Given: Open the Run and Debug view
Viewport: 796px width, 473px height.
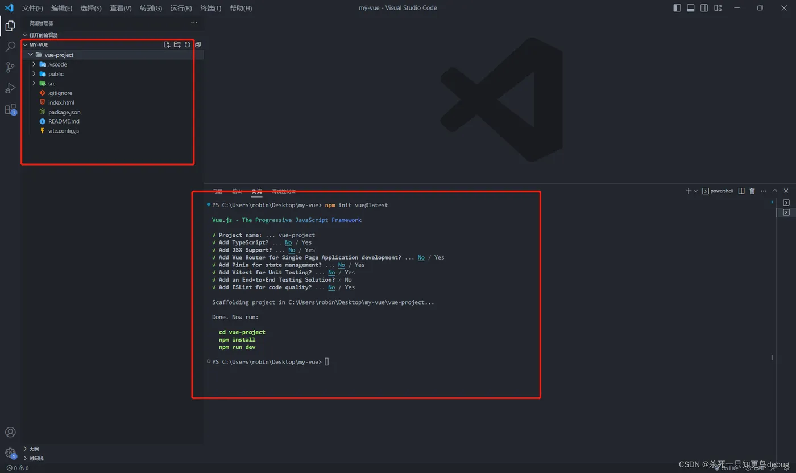Looking at the screenshot, I should [x=10, y=88].
